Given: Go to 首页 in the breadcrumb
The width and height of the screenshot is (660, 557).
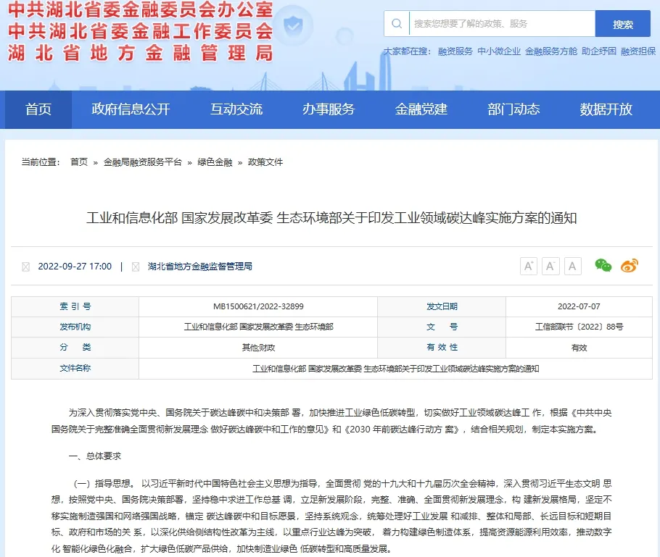Looking at the screenshot, I should tap(79, 162).
